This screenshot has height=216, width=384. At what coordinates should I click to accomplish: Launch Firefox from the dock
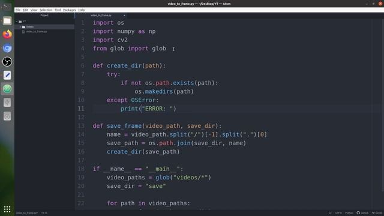coord(7,34)
